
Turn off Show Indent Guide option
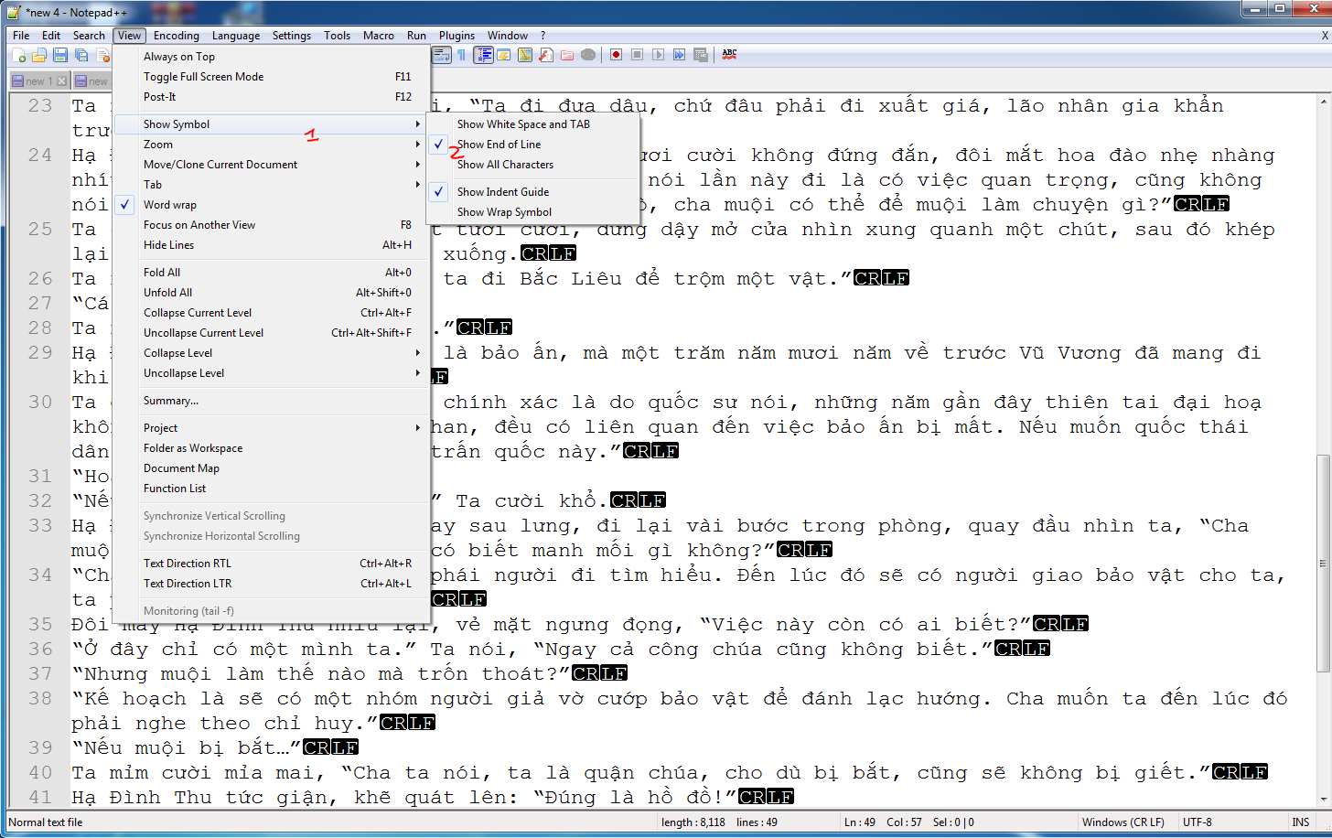coord(503,192)
